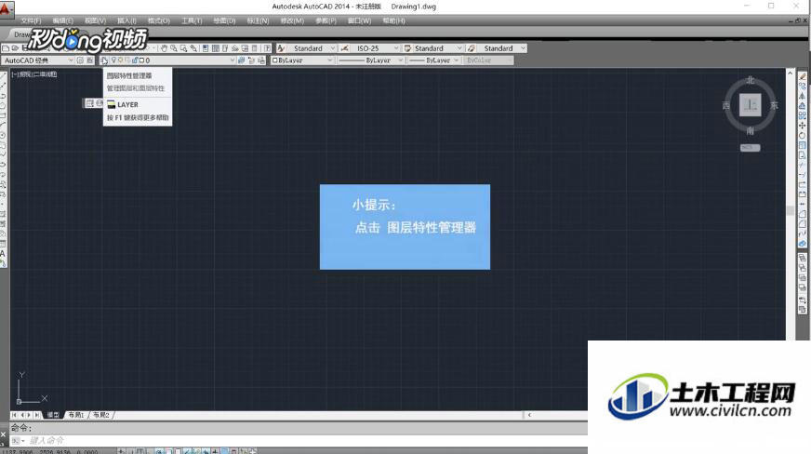Open the 视图(V) menu

pos(95,20)
